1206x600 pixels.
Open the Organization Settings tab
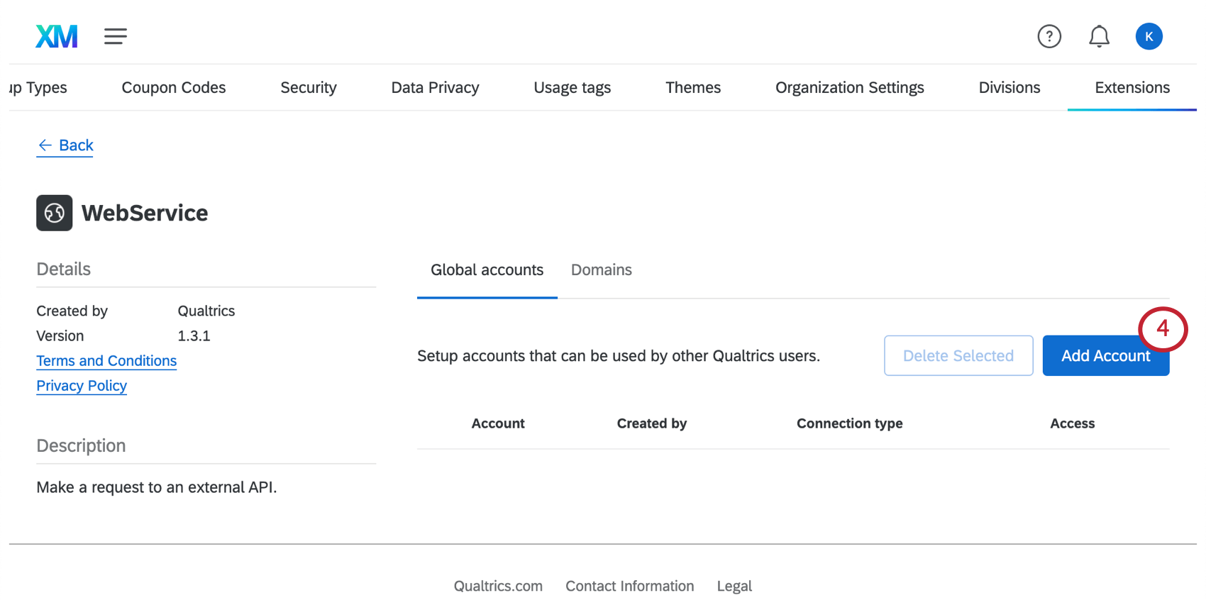point(849,88)
